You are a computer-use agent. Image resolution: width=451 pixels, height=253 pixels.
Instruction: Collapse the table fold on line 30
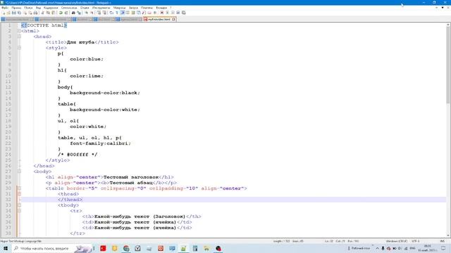(19, 188)
